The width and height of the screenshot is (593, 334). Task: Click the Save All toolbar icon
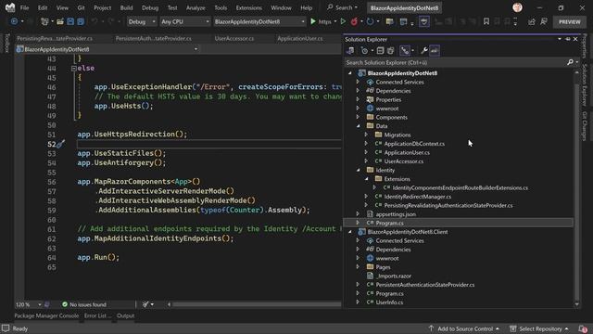click(x=81, y=21)
